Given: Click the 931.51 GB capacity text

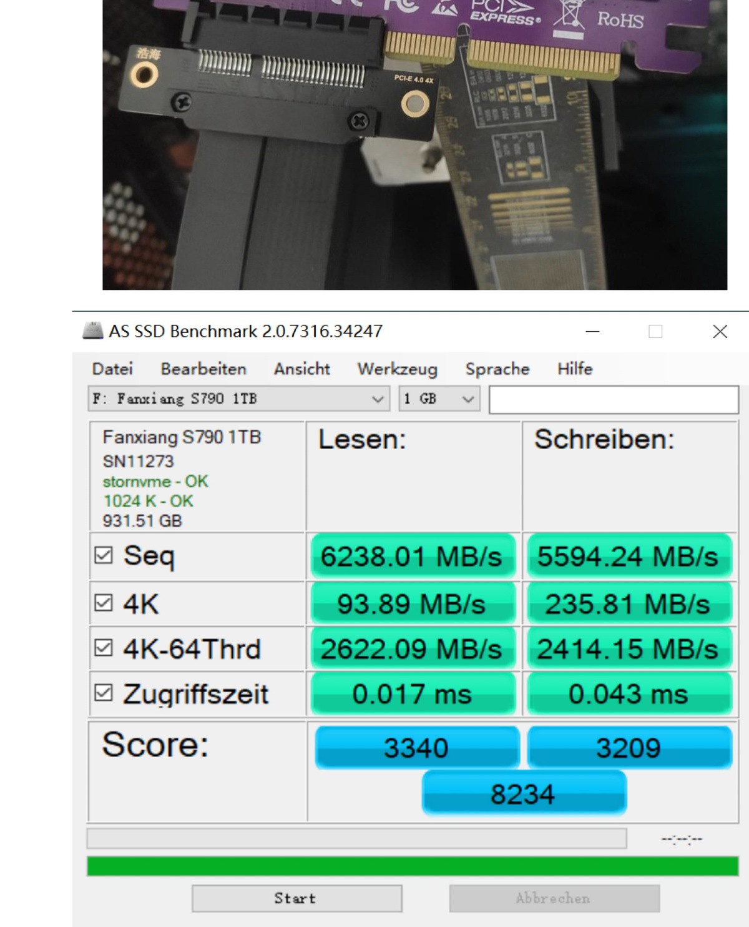Looking at the screenshot, I should coord(142,520).
